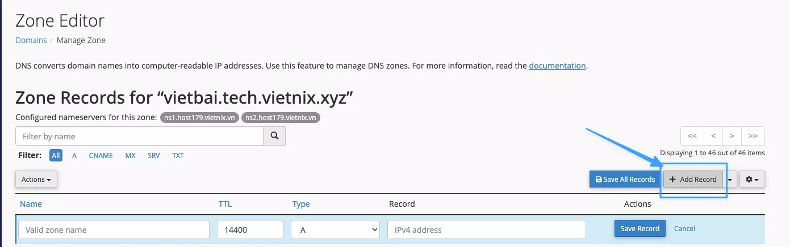
Task: Focus the Valid zone name field
Action: pos(114,229)
